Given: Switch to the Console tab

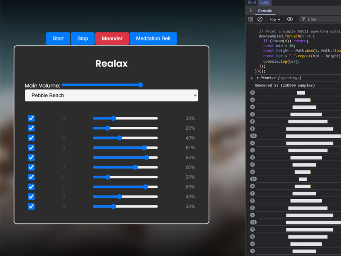Looking at the screenshot, I should coord(265,10).
